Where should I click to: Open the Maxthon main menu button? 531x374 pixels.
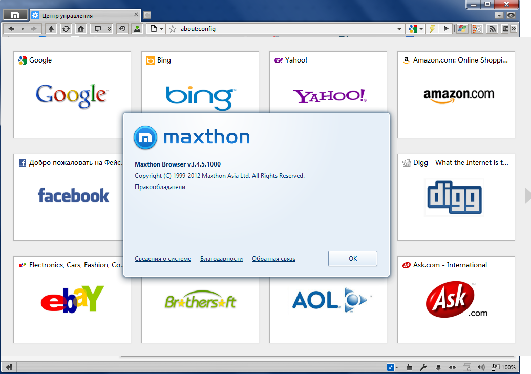pos(15,15)
